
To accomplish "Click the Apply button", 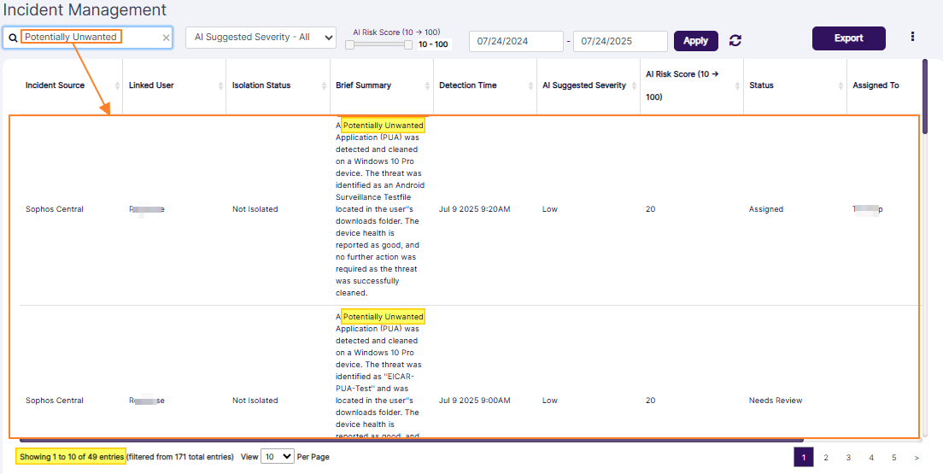I will click(695, 41).
